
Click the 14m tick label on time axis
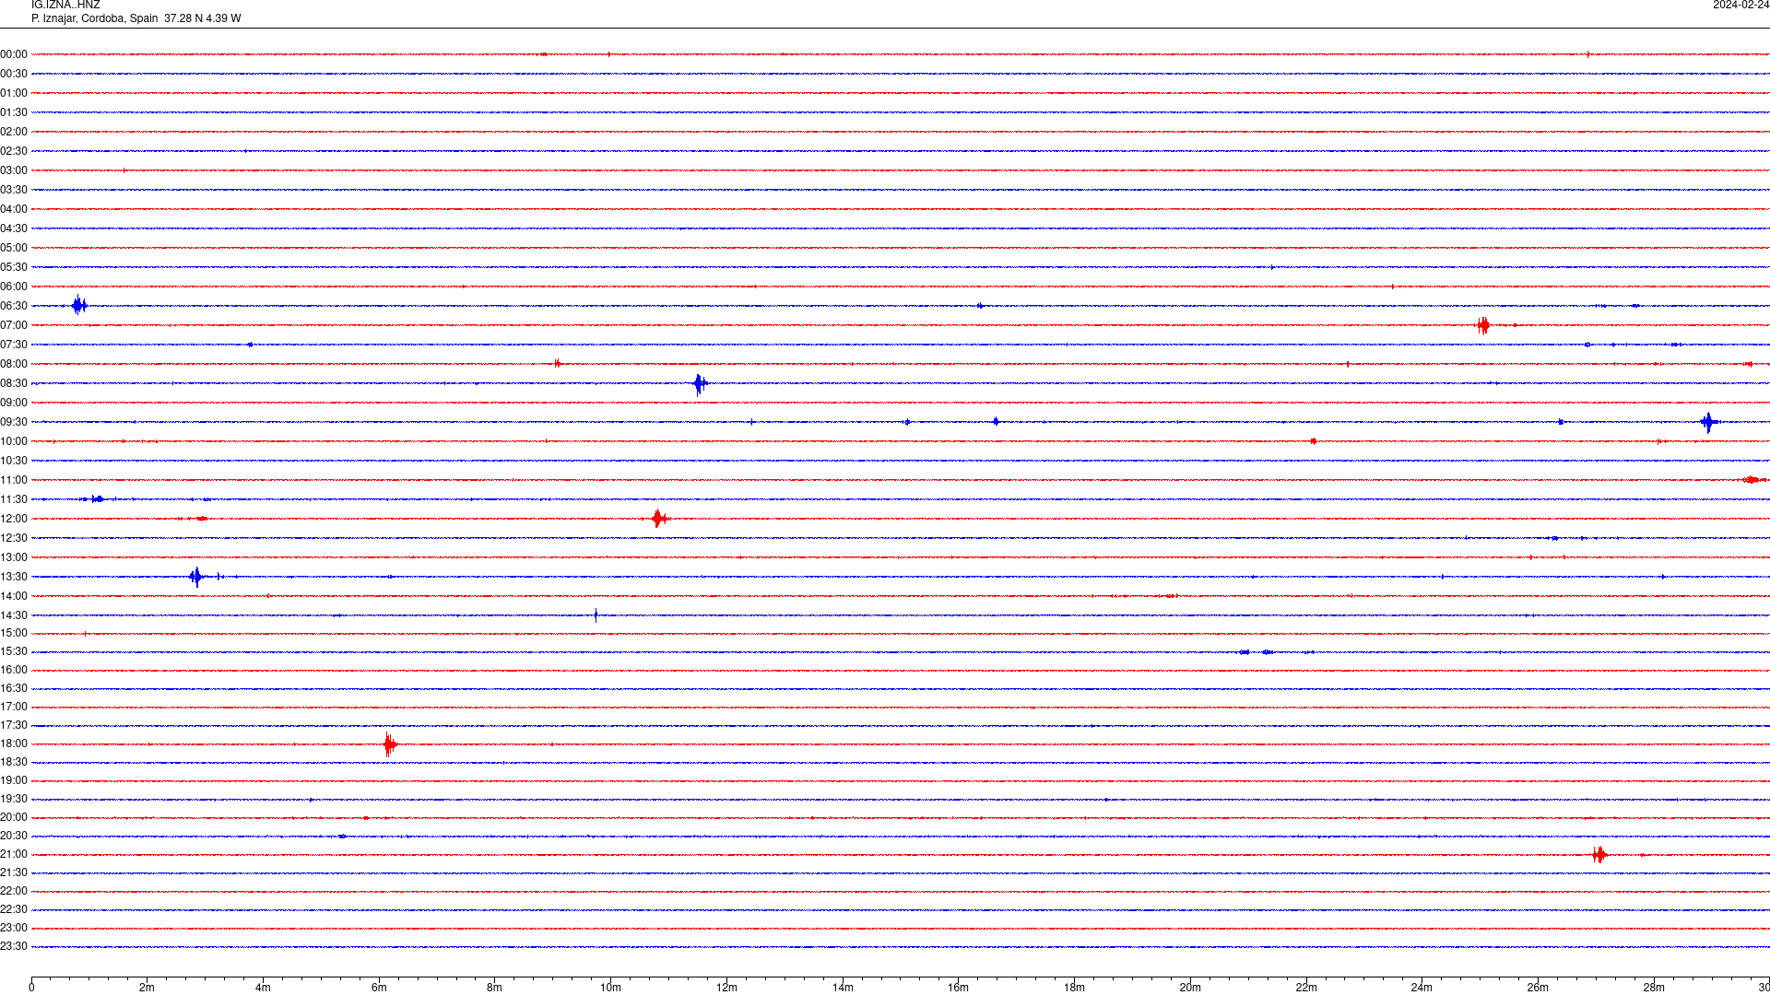tap(843, 988)
